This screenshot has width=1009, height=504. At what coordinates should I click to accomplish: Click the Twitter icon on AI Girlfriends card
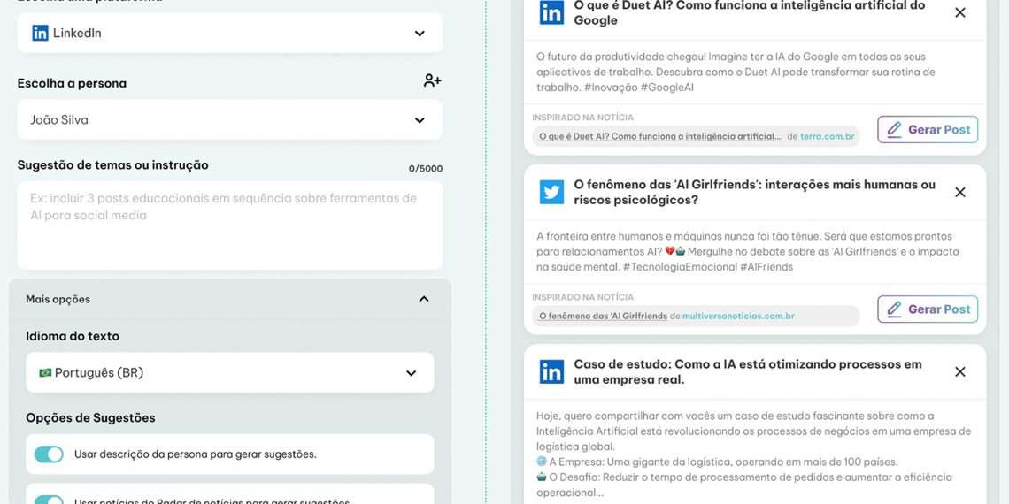tap(551, 192)
